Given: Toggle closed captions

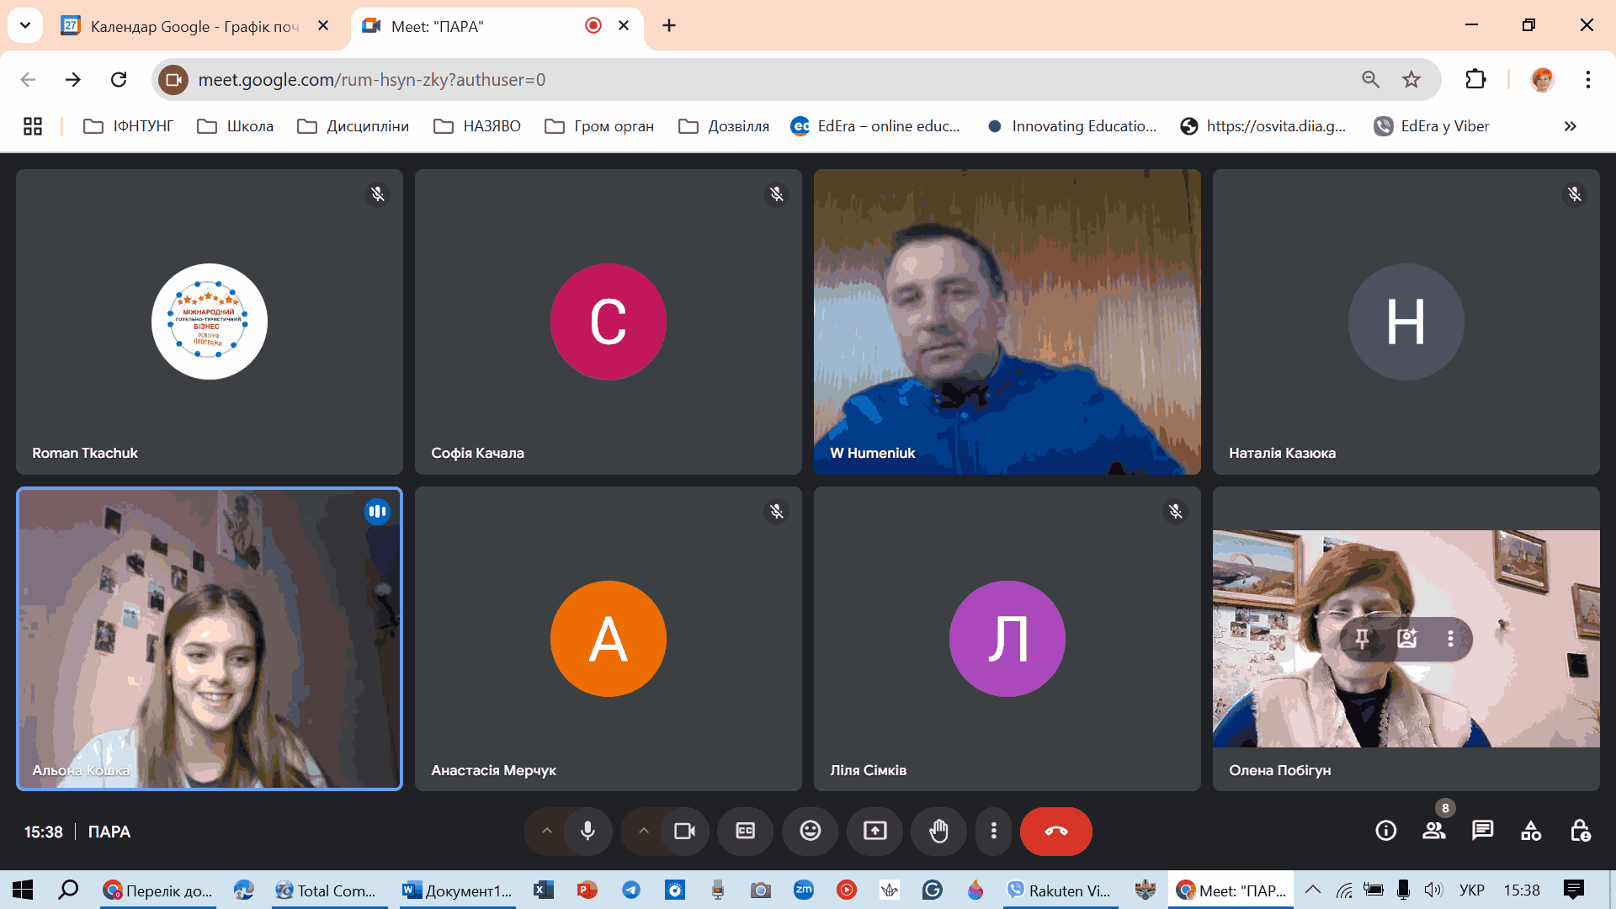Looking at the screenshot, I should coord(745,832).
